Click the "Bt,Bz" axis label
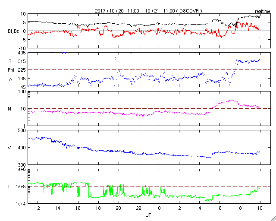 13,31
